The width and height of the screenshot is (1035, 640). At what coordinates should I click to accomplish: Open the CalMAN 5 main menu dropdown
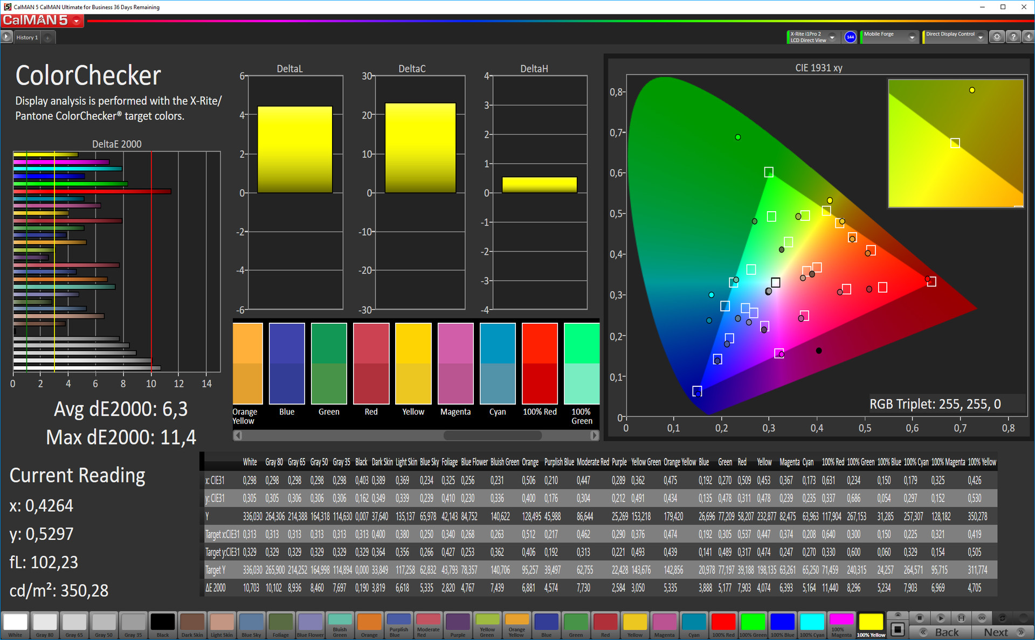[x=77, y=21]
